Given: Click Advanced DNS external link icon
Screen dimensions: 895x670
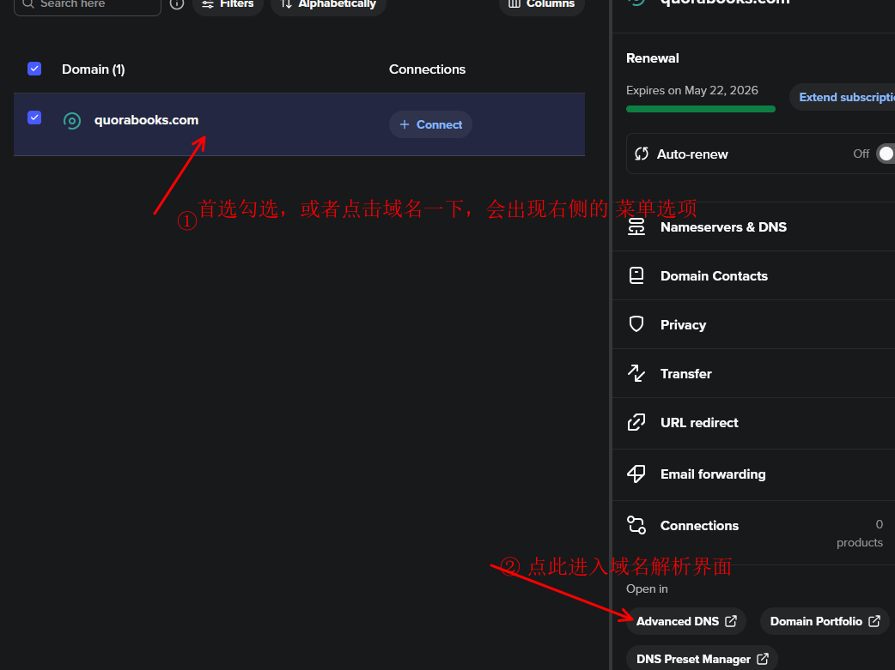Looking at the screenshot, I should (x=731, y=622).
